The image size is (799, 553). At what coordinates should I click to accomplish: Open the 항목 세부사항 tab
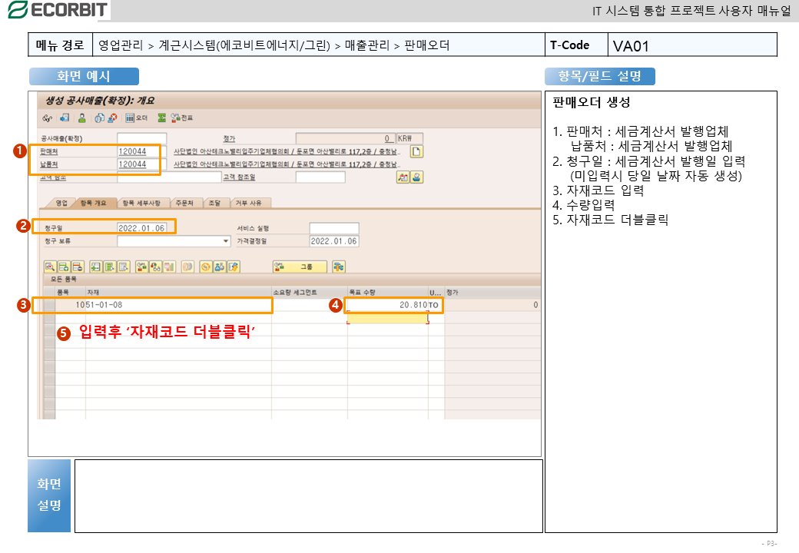[141, 204]
